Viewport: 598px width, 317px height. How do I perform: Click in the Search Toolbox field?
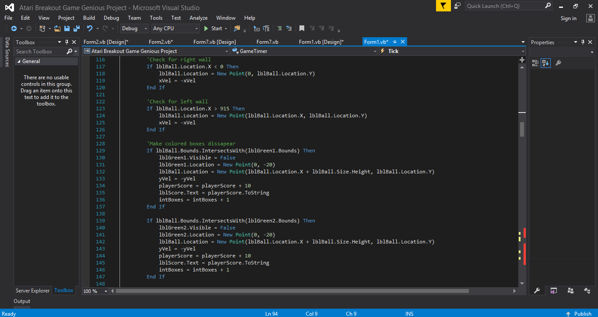[x=40, y=52]
